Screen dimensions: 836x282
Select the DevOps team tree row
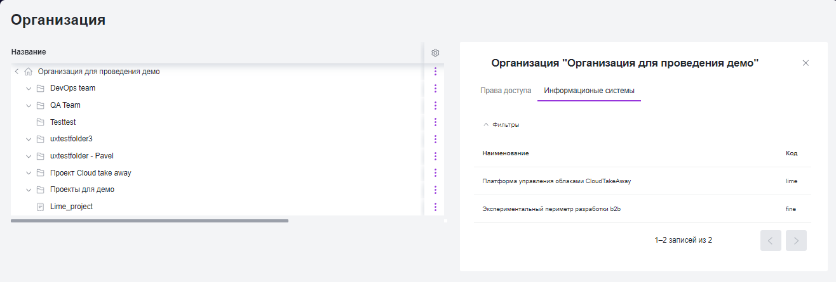coord(217,88)
